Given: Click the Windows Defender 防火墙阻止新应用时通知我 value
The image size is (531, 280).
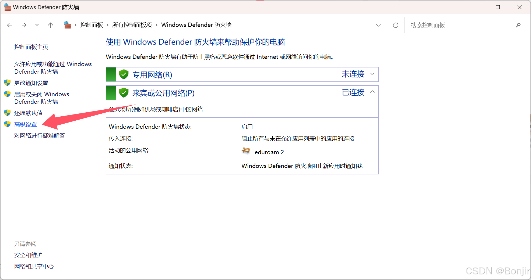Looking at the screenshot, I should pyautogui.click(x=302, y=166).
